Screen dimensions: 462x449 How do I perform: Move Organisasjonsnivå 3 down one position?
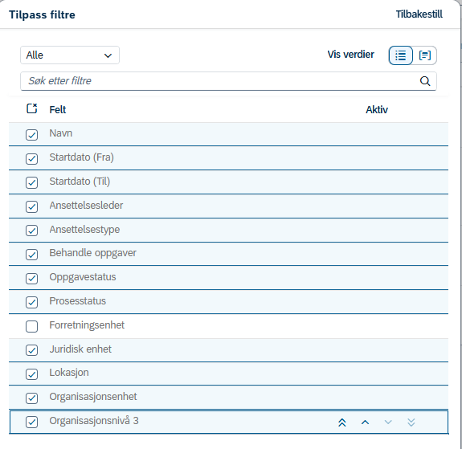pyautogui.click(x=388, y=422)
